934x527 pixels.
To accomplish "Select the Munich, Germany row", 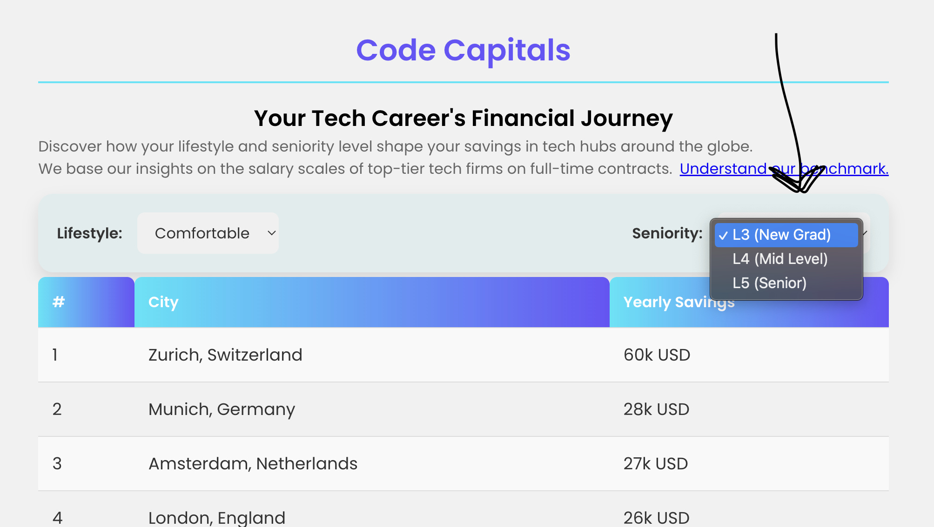I will click(x=222, y=409).
